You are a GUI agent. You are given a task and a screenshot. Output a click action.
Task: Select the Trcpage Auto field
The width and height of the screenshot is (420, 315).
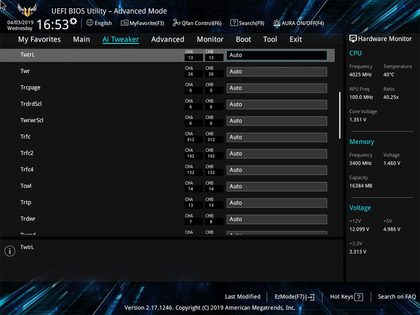pos(276,88)
